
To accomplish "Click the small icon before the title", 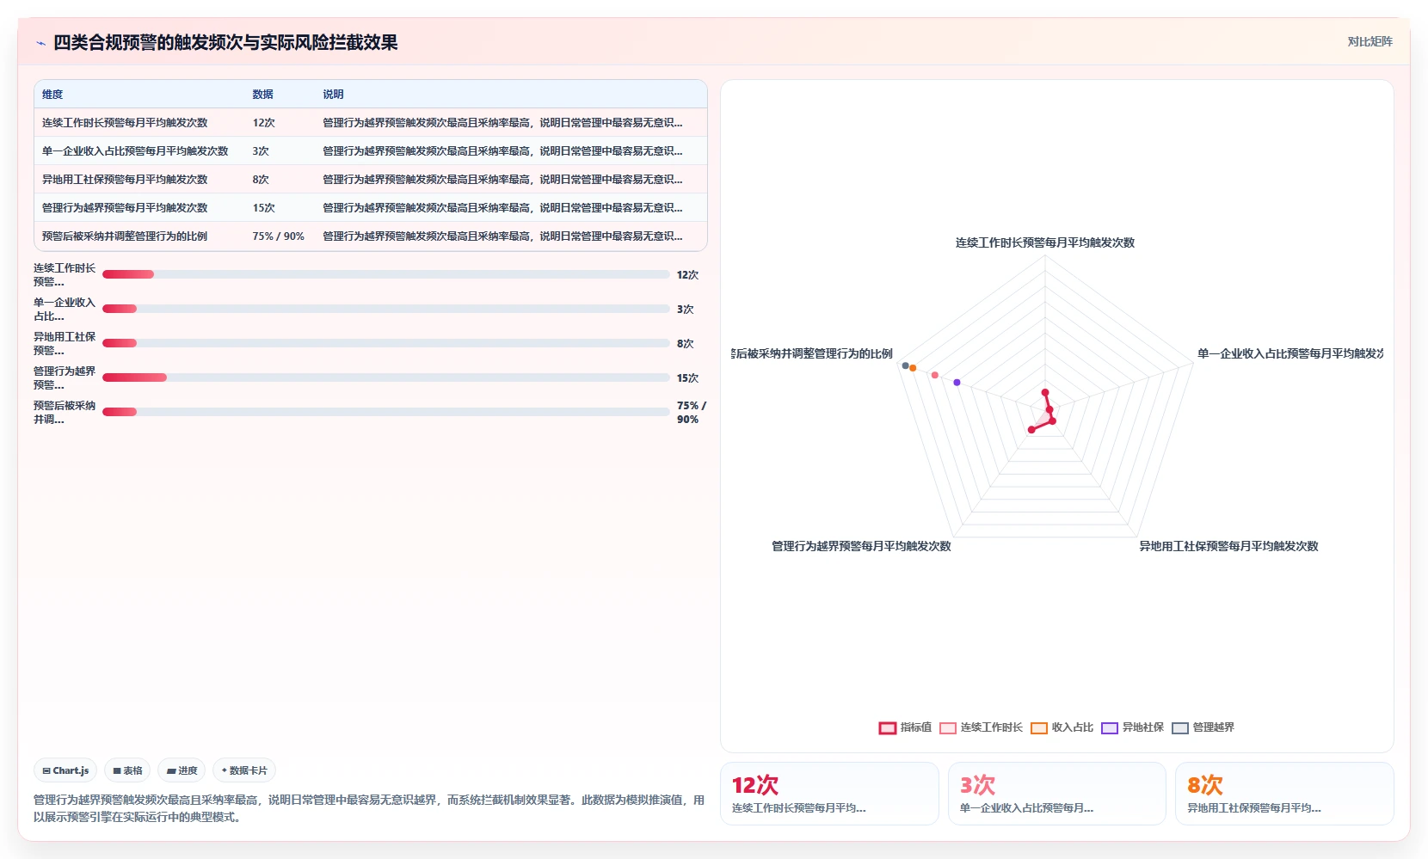I will click(40, 43).
